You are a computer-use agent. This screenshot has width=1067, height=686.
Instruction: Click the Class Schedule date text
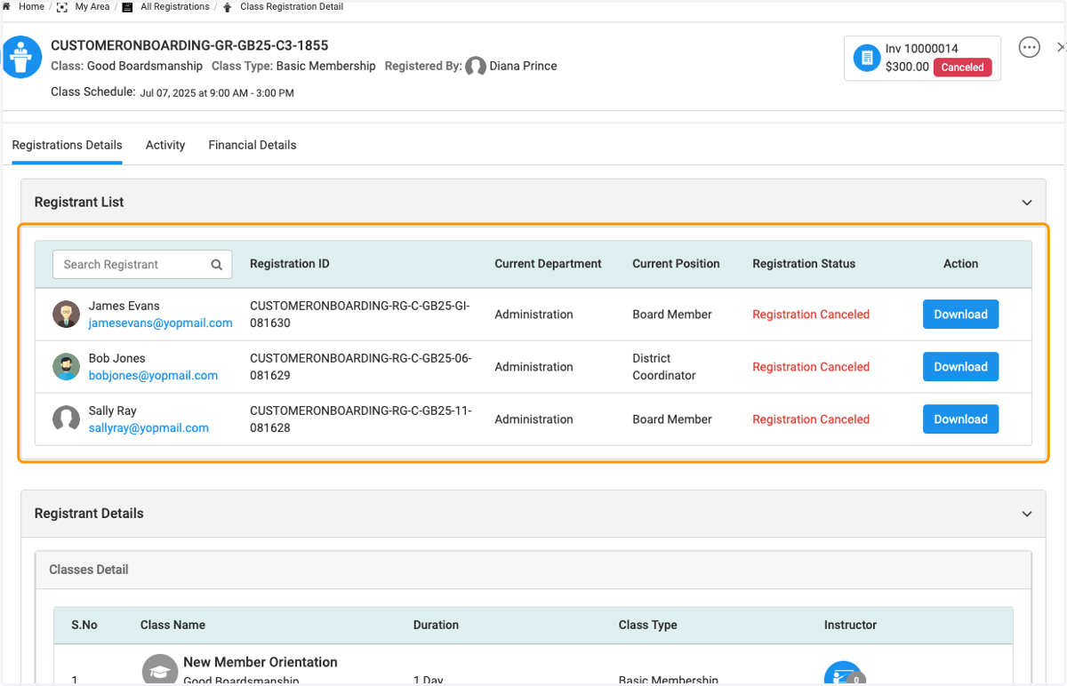(x=217, y=92)
